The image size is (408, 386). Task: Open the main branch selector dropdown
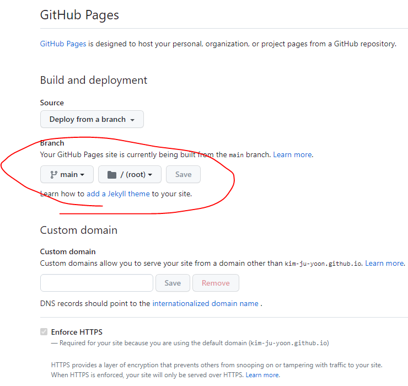[x=67, y=174]
